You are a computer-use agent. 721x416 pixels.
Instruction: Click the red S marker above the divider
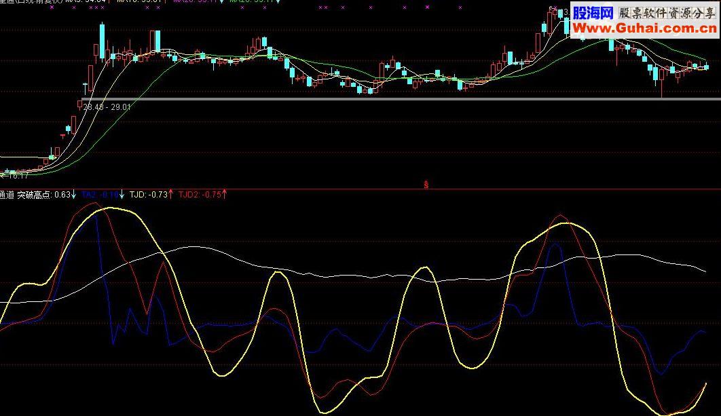pyautogui.click(x=426, y=185)
